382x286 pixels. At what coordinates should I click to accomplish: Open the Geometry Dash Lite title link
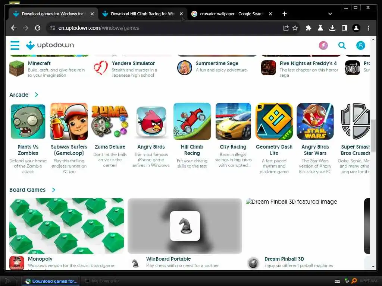click(274, 150)
